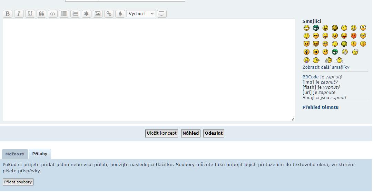The image size is (374, 192).
Task: Underline the selected text
Action: pyautogui.click(x=30, y=14)
